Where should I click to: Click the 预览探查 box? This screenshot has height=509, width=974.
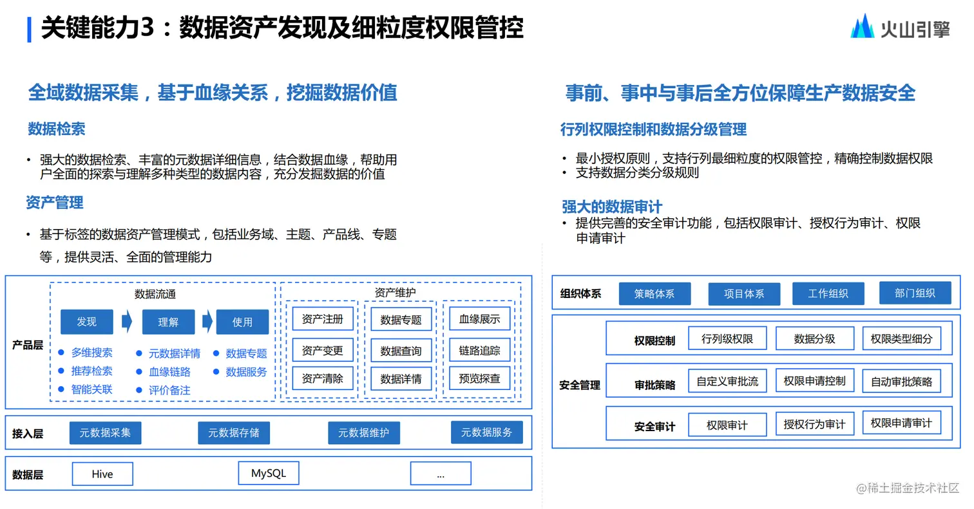point(480,378)
